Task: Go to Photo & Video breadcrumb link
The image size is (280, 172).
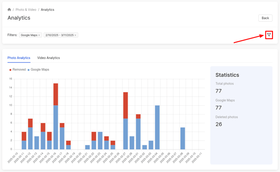Action: (x=26, y=10)
